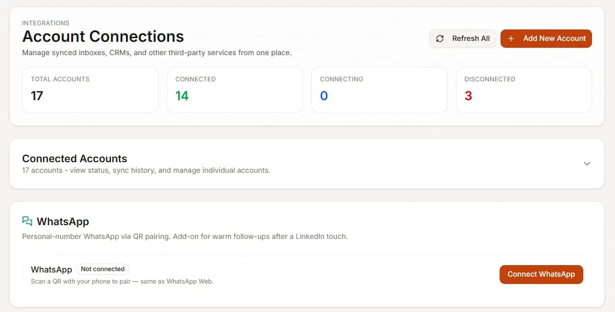Click the Refresh All button label

pyautogui.click(x=471, y=39)
